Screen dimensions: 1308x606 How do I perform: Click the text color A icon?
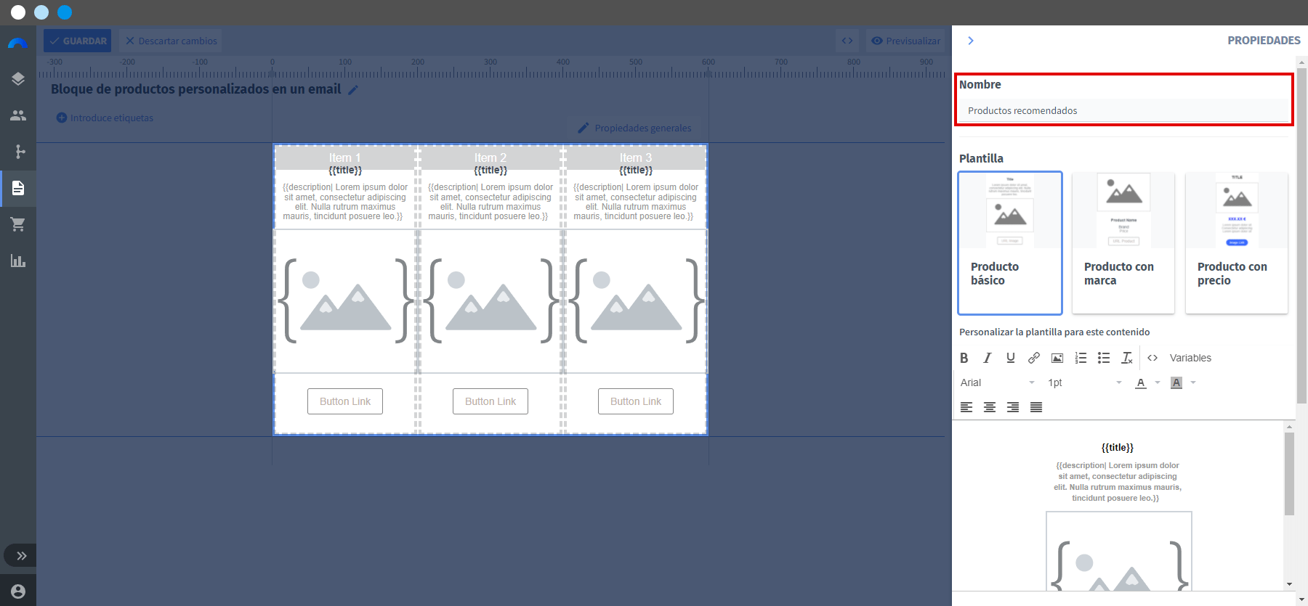coord(1141,383)
